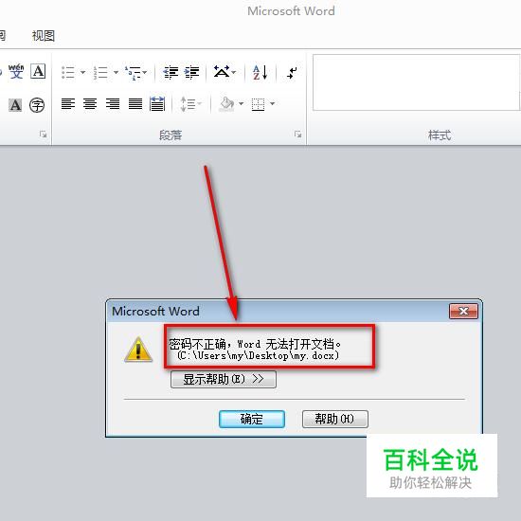Click the borders icon
This screenshot has height=521, width=521.
(x=259, y=104)
